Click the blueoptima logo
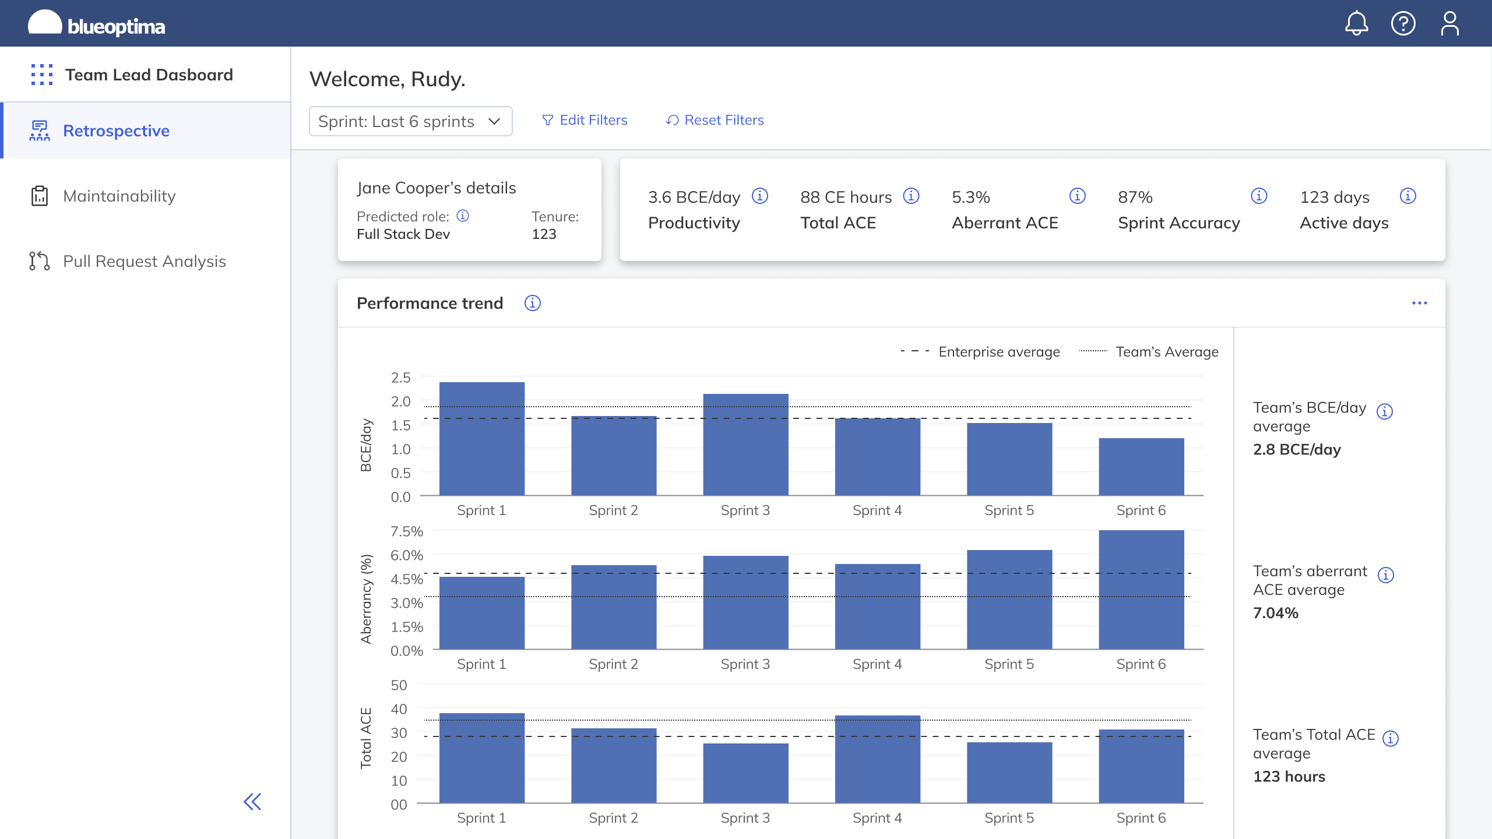 point(97,24)
